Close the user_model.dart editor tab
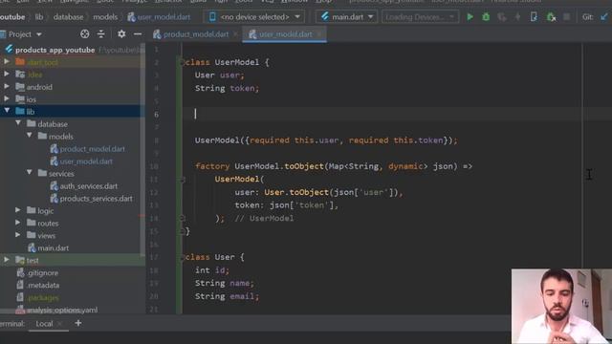The width and height of the screenshot is (612, 344). [x=318, y=34]
